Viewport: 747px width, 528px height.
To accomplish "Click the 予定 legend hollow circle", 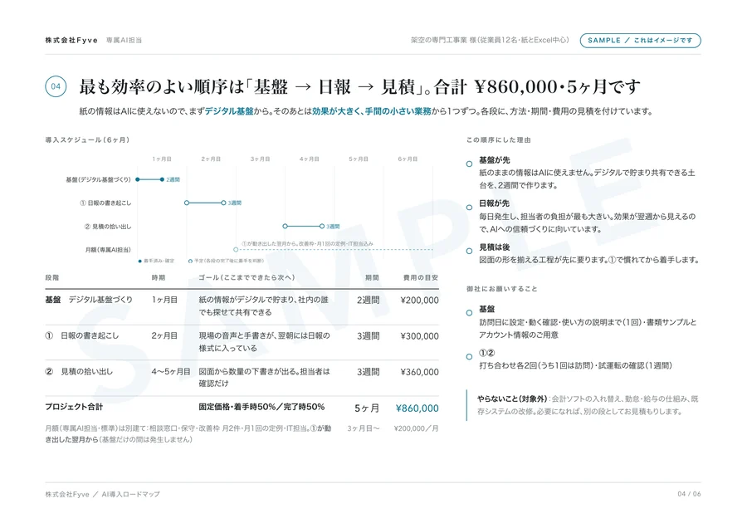I will (190, 262).
